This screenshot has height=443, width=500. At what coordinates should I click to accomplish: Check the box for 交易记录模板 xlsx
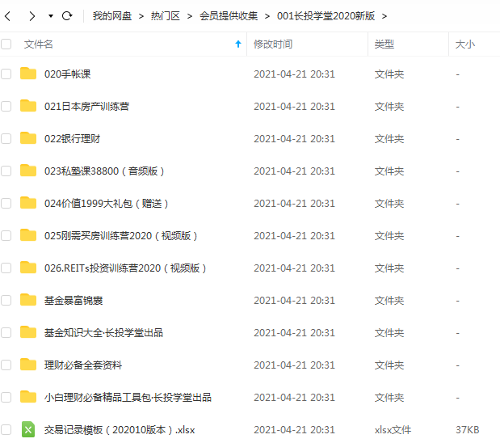pyautogui.click(x=6, y=429)
